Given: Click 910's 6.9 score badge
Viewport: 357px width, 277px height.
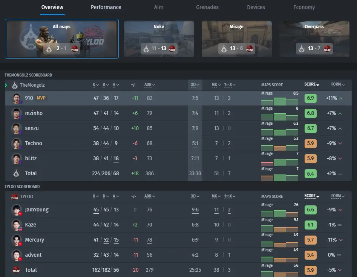Looking at the screenshot, I should 310,98.
